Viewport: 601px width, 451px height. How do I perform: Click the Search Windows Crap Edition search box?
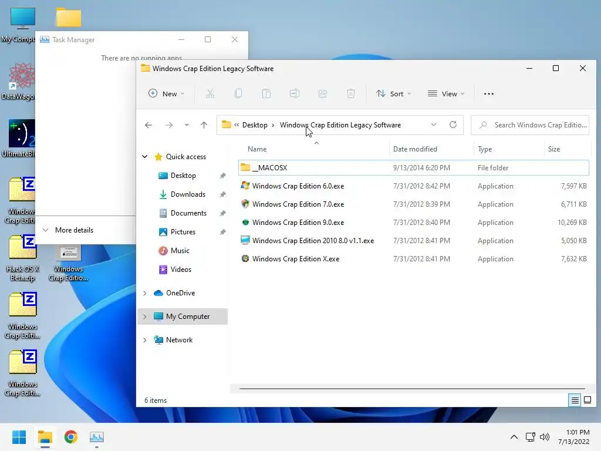tap(530, 125)
